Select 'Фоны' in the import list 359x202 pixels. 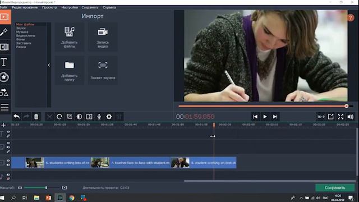pyautogui.click(x=20, y=39)
